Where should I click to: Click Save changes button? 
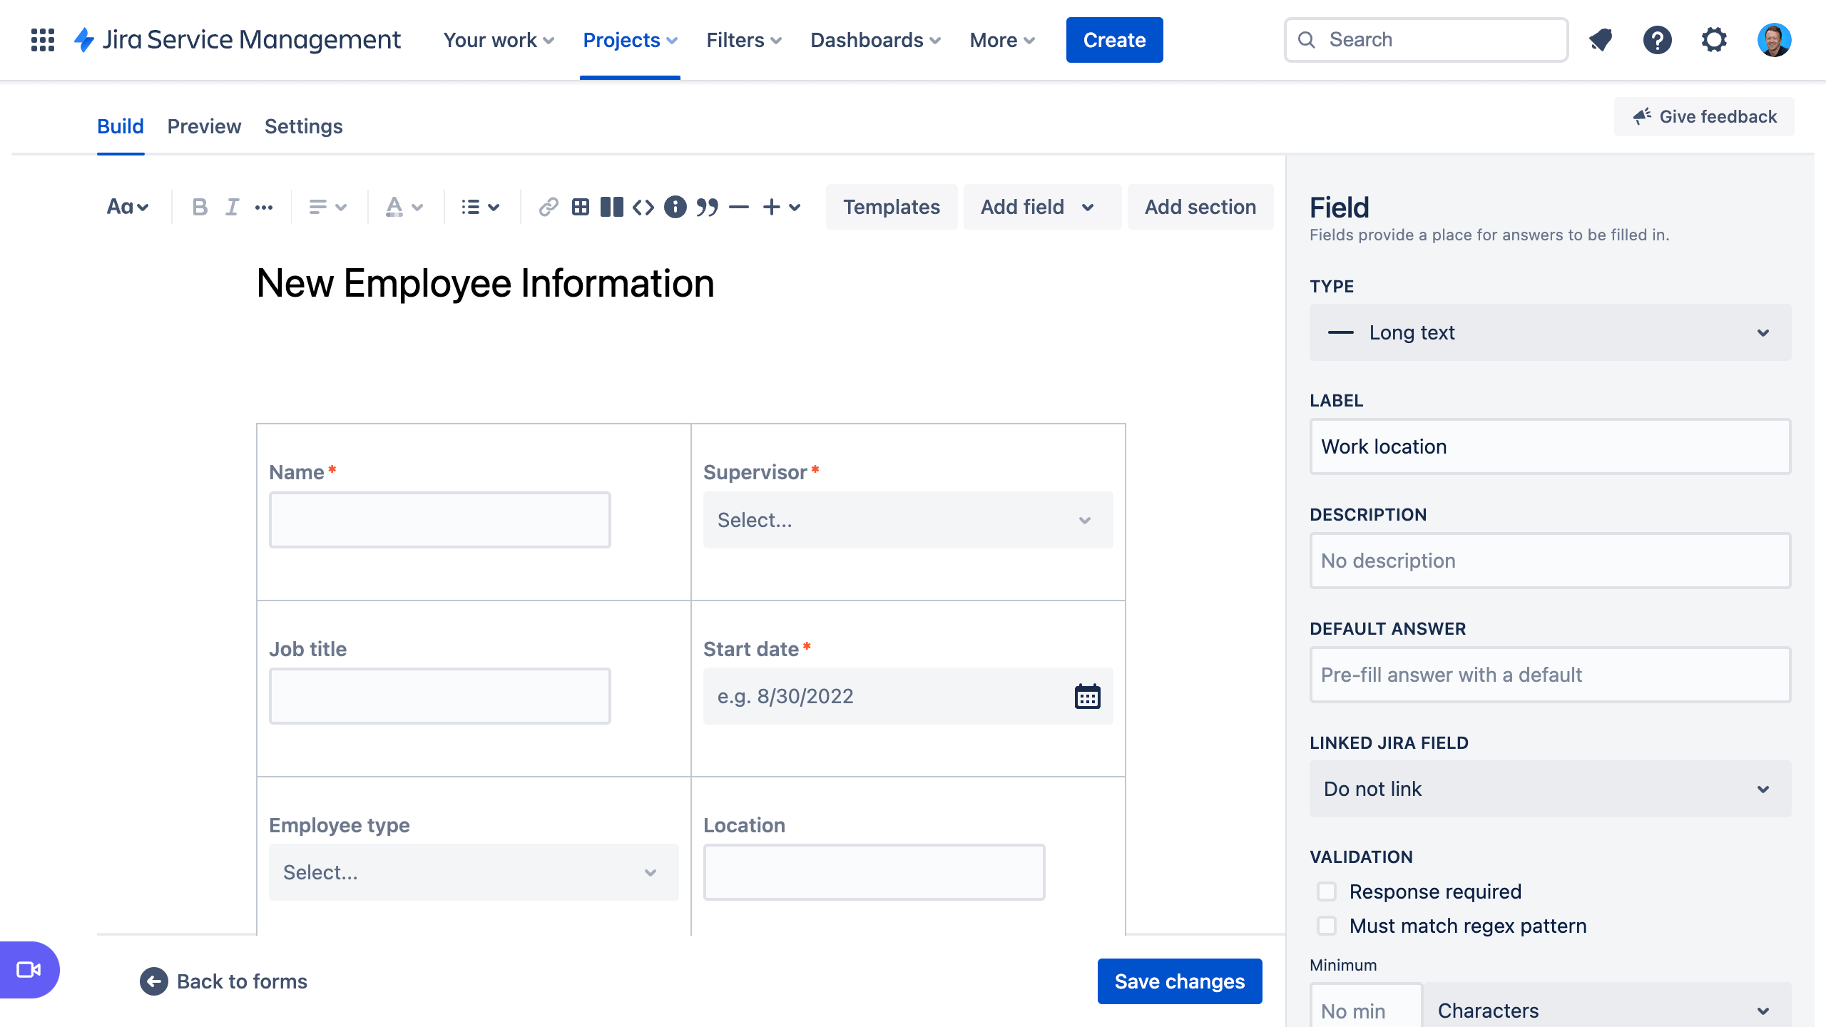(x=1180, y=981)
